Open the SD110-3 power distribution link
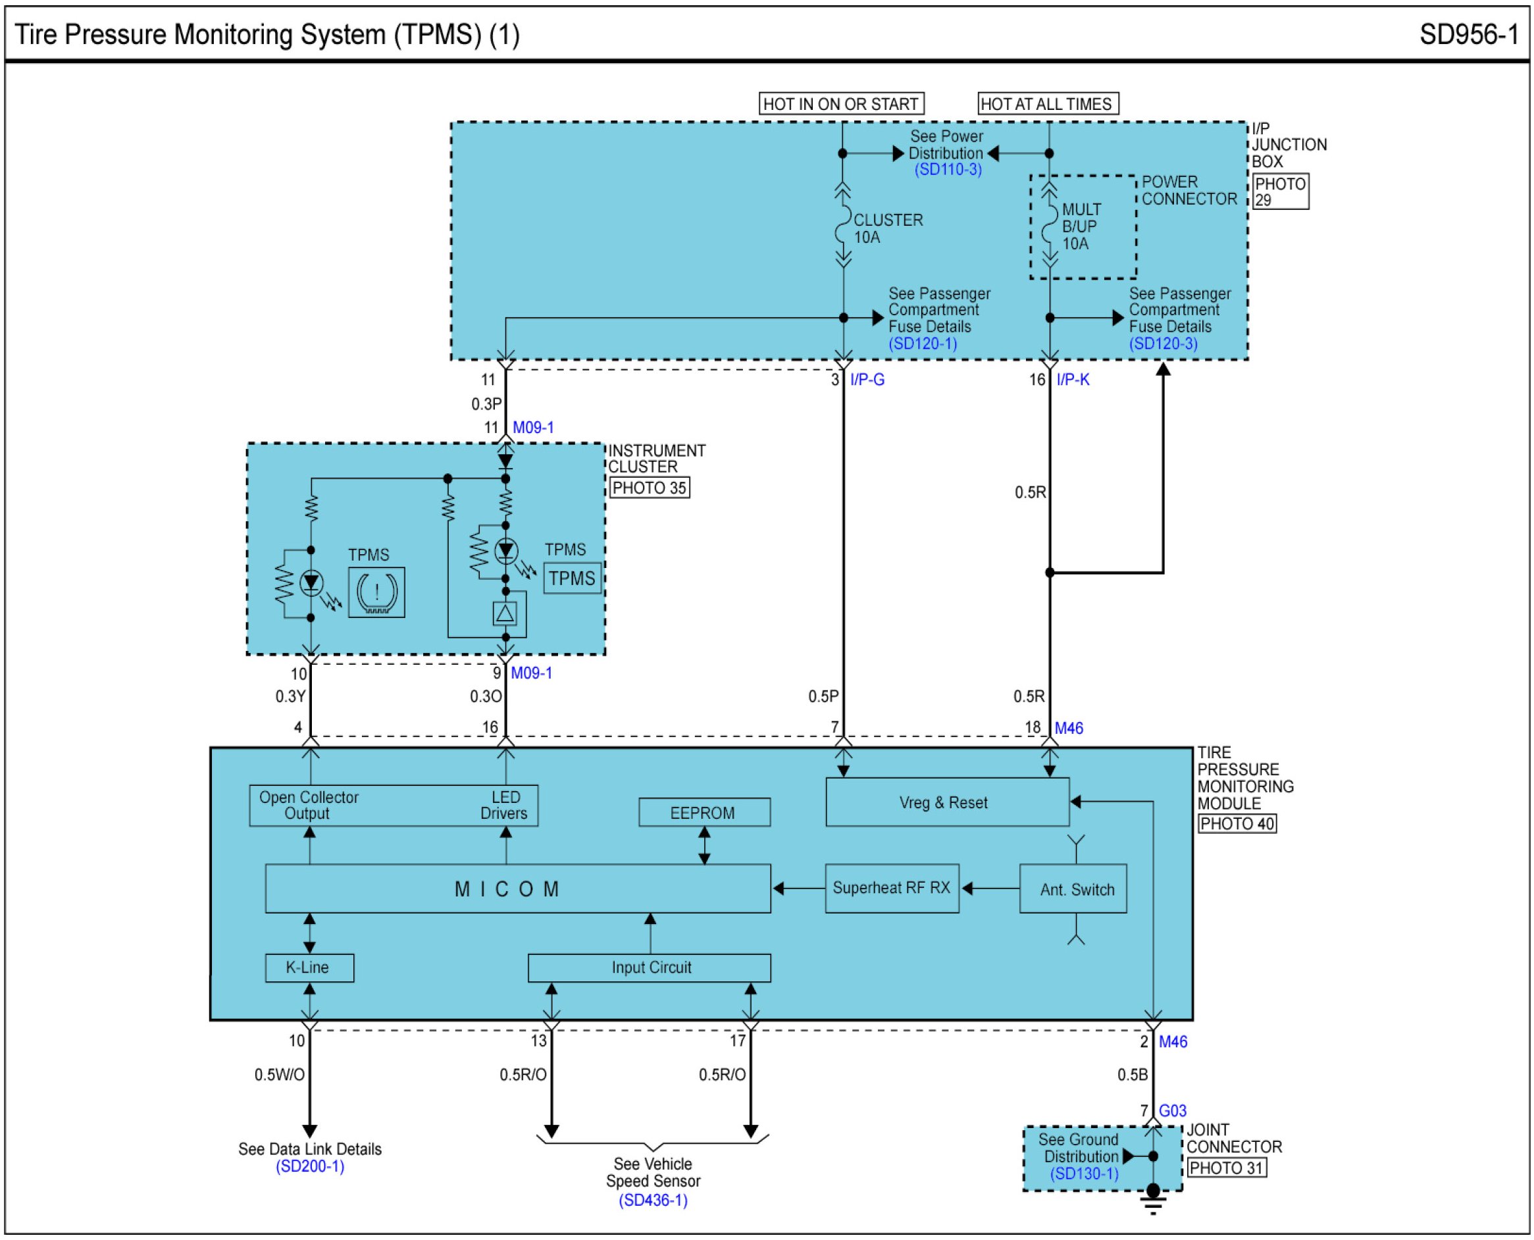The height and width of the screenshot is (1240, 1534). (947, 170)
